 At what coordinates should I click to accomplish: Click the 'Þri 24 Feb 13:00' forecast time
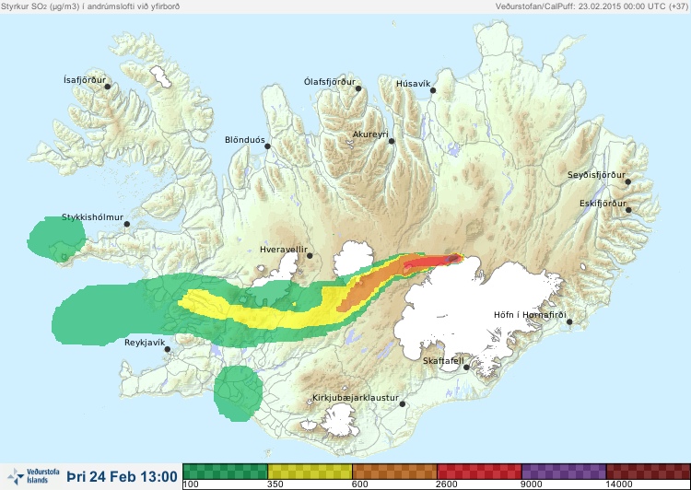tap(122, 476)
